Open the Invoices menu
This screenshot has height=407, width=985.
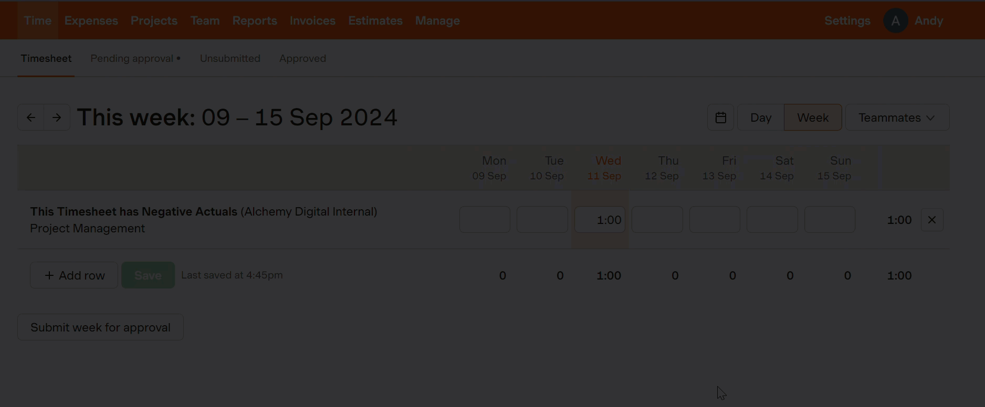click(312, 20)
